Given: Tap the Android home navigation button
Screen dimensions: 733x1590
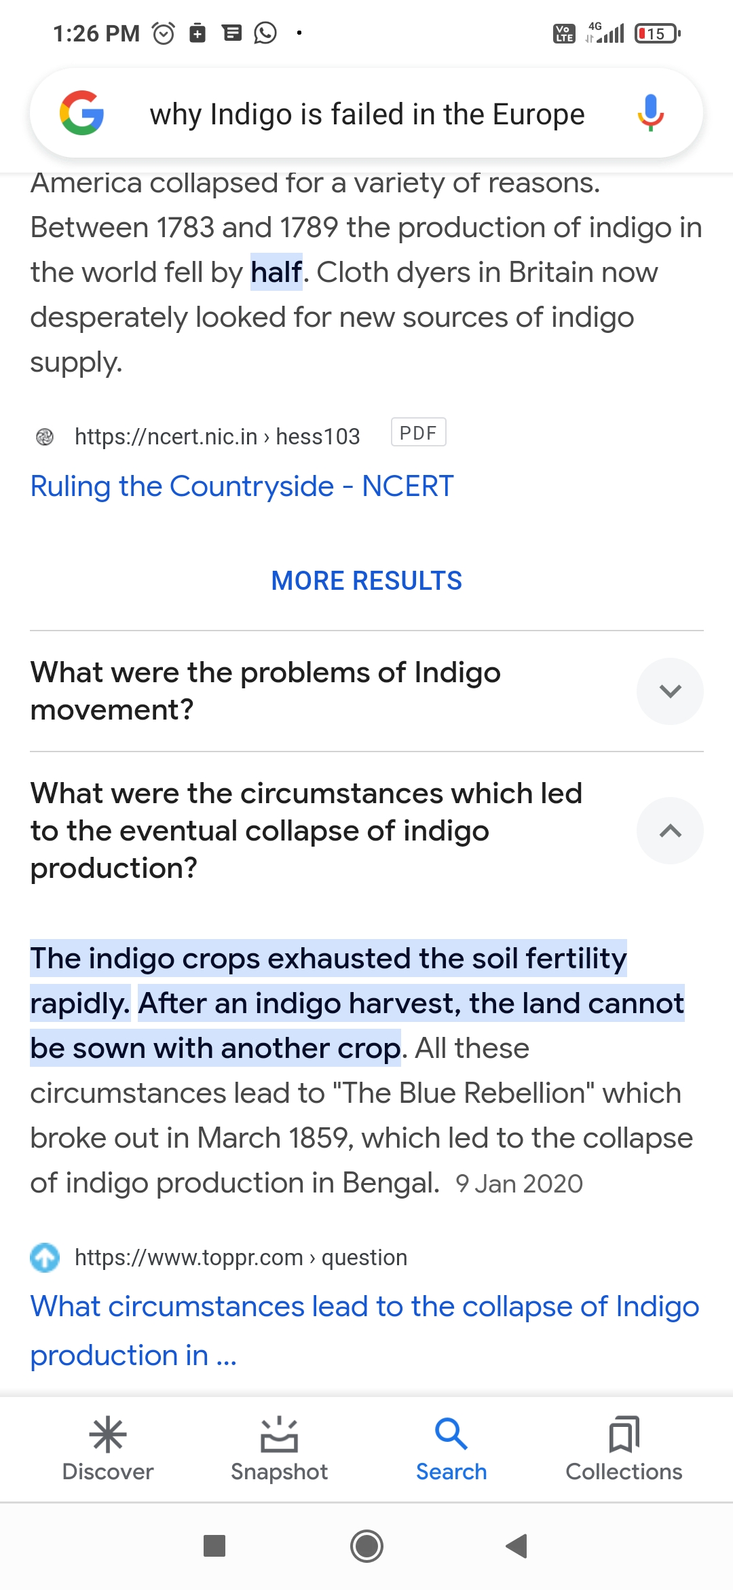Looking at the screenshot, I should 366,1546.
